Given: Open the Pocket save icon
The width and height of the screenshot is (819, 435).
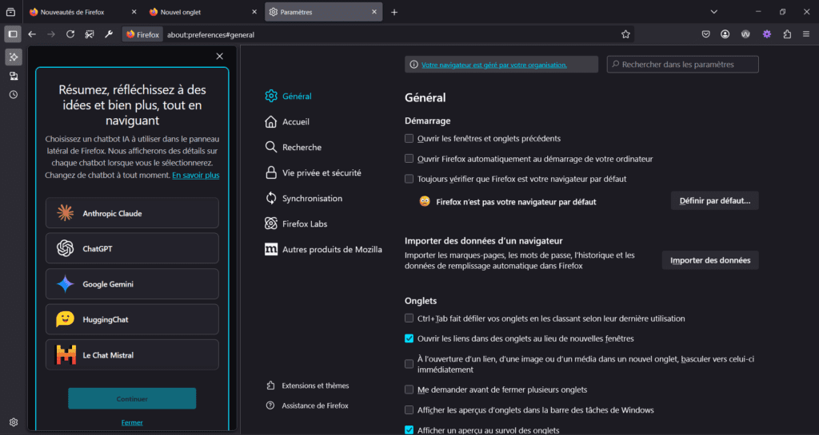Looking at the screenshot, I should pyautogui.click(x=705, y=34).
